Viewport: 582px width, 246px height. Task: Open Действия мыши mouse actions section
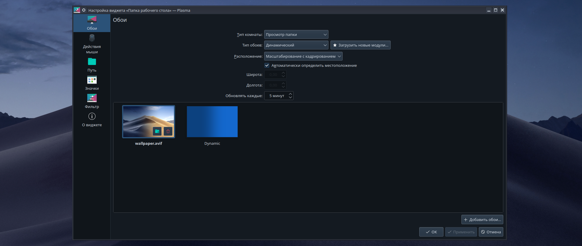point(92,44)
